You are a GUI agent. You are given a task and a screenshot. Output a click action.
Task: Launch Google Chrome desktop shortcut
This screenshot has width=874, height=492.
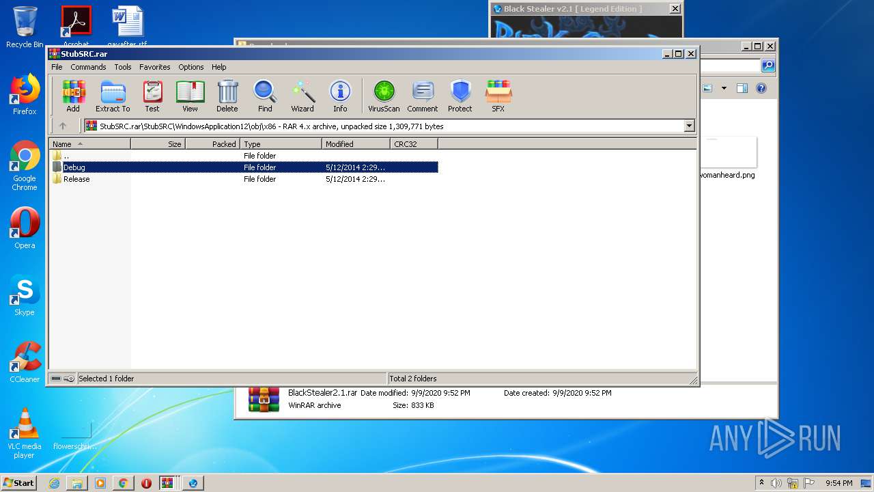point(25,165)
